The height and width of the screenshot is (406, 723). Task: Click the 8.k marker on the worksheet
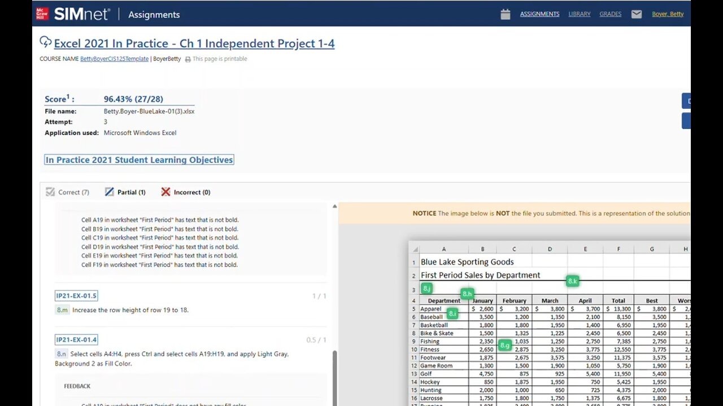[x=572, y=281]
